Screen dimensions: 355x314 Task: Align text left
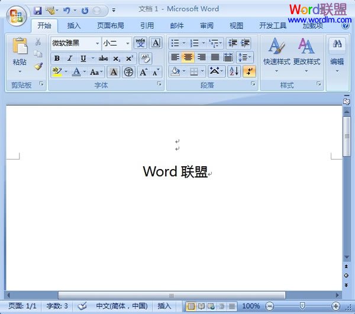click(175, 57)
